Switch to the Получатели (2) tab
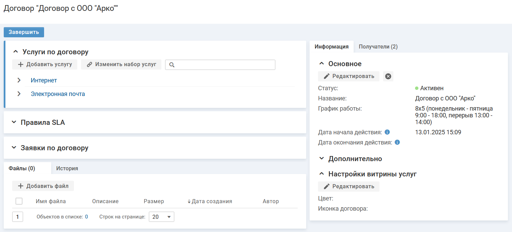This screenshot has height=232, width=512. click(378, 47)
